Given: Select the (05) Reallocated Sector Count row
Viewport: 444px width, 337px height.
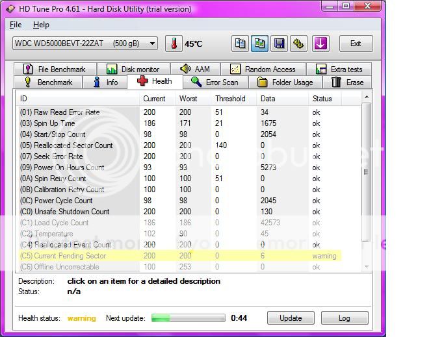Looking at the screenshot, I should pos(180,145).
